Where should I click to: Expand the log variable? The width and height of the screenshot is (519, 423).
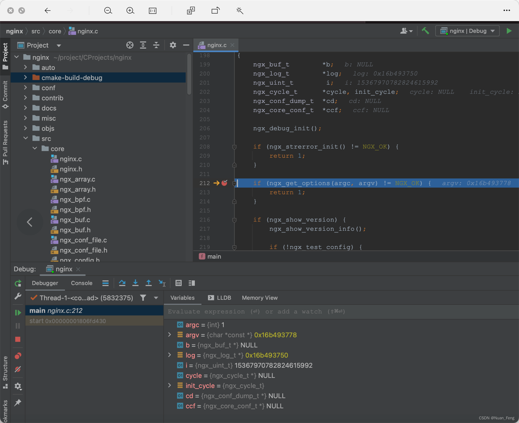click(x=170, y=355)
